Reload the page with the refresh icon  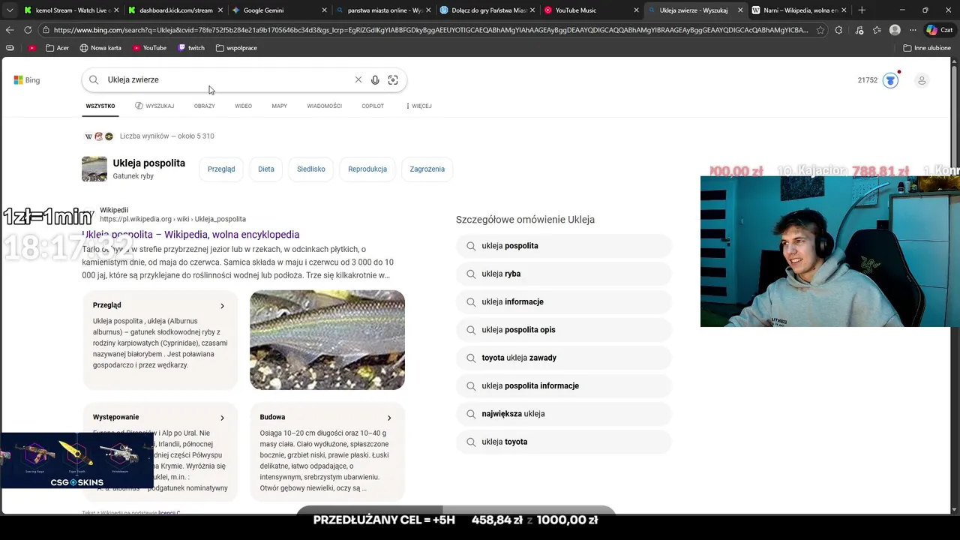28,30
